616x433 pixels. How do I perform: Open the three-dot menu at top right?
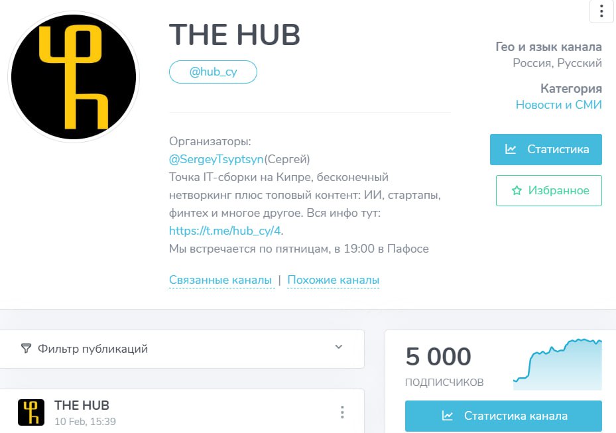601,11
